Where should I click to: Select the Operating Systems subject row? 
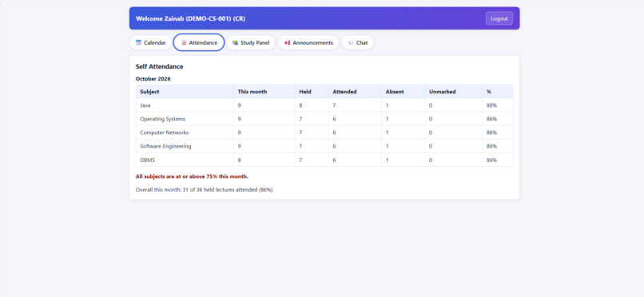324,119
